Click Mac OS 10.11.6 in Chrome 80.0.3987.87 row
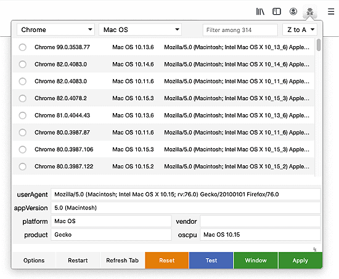Screen dimensions: 339x279 click(x=133, y=132)
